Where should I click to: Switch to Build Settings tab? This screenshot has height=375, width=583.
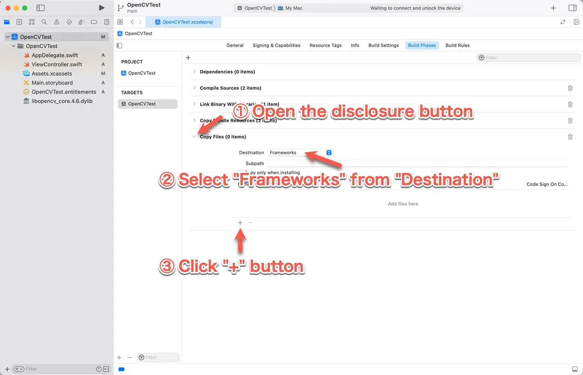(383, 45)
